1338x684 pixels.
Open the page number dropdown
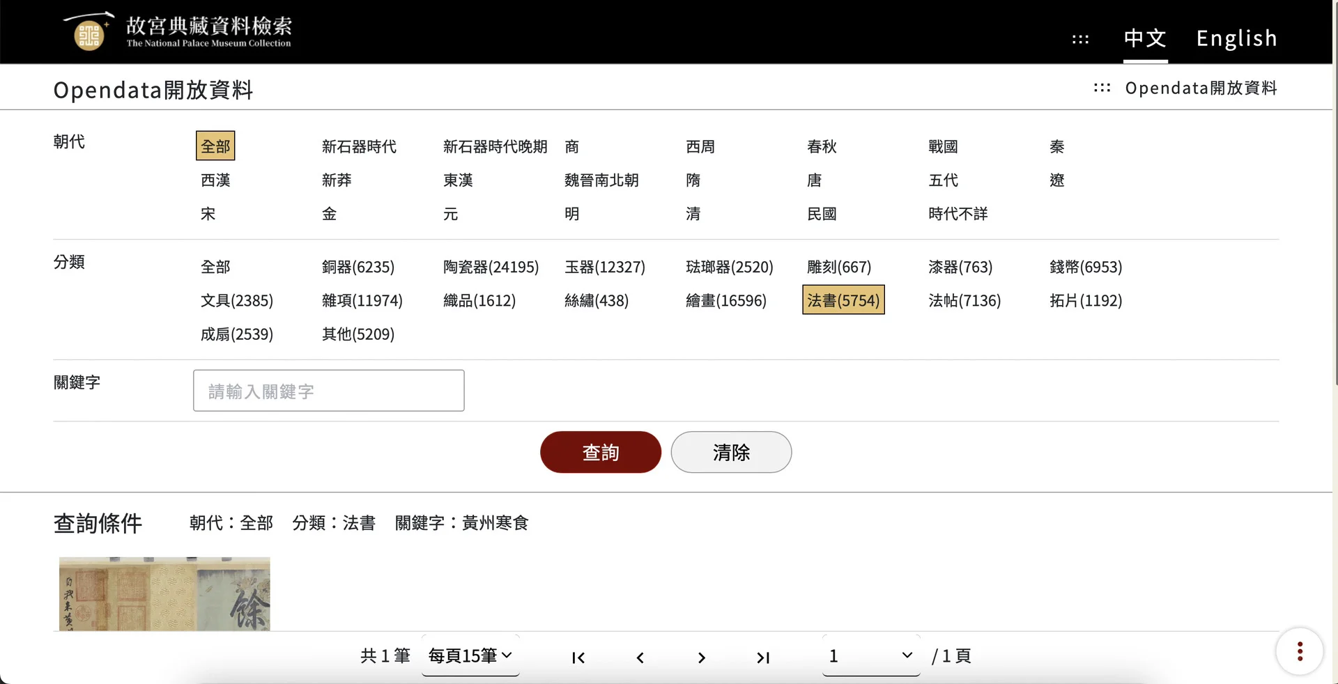(871, 655)
